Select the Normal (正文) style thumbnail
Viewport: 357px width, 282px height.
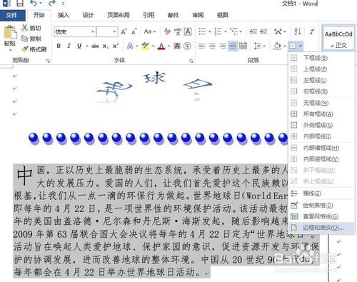pos(338,38)
